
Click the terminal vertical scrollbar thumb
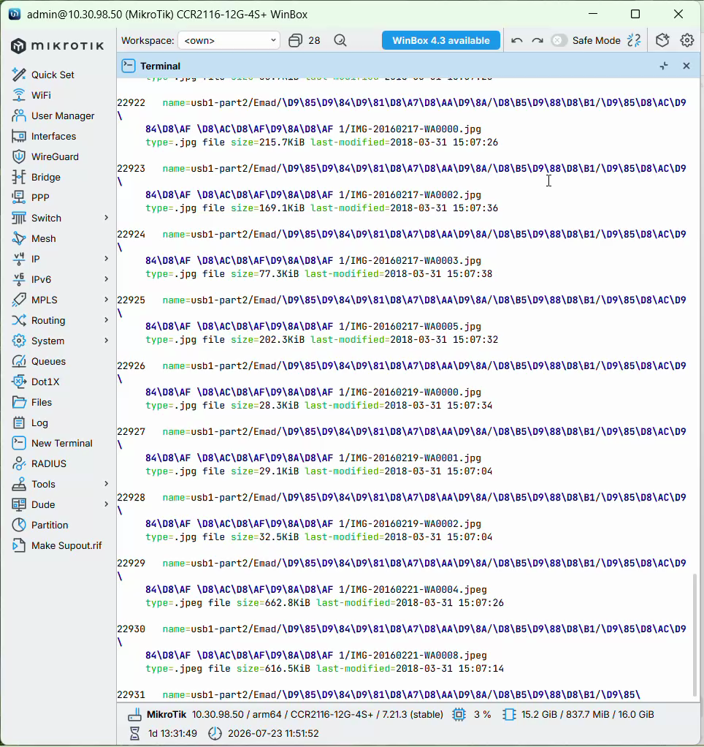pyautogui.click(x=695, y=636)
